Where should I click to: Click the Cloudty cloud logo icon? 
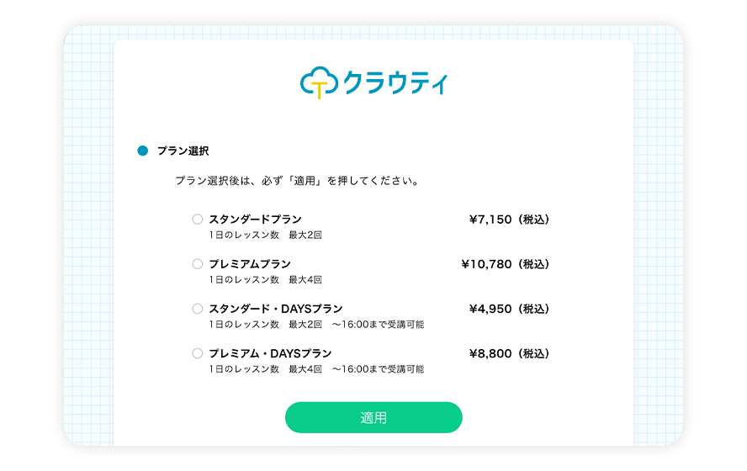319,82
